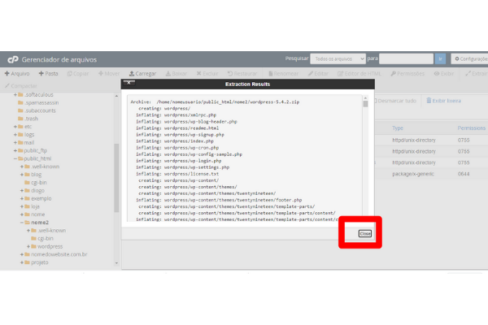488x325 pixels.
Task: Click the Mover toolbar item
Action: tap(109, 74)
